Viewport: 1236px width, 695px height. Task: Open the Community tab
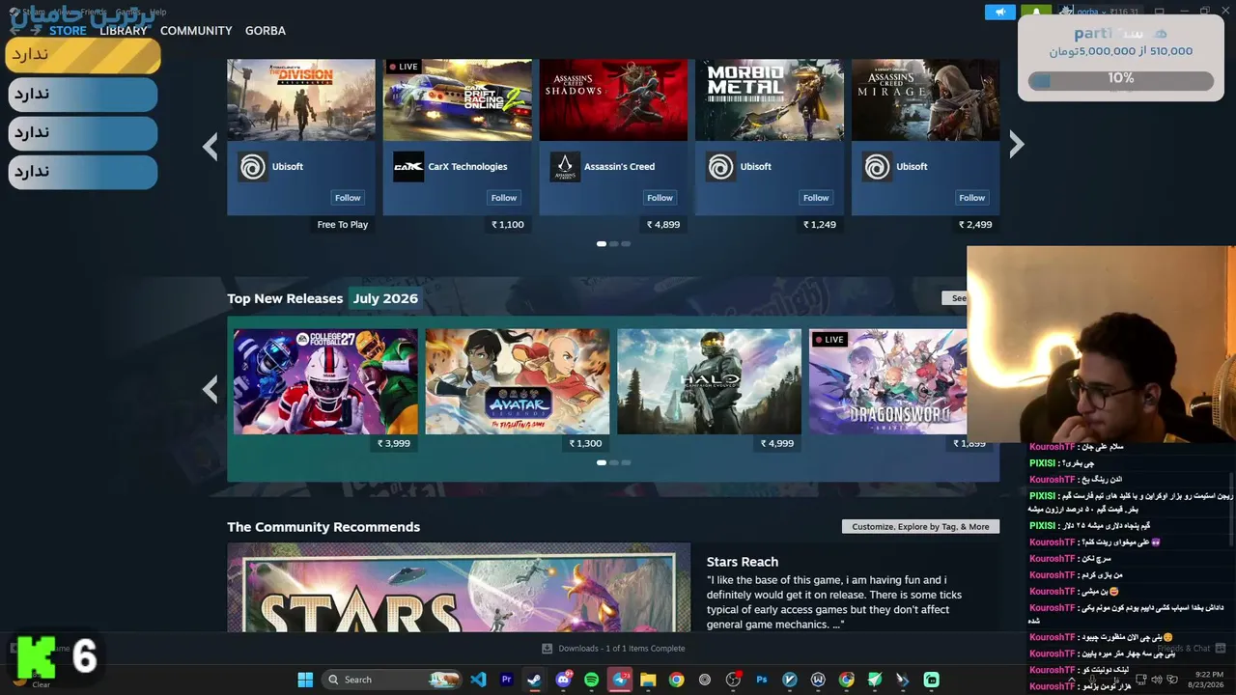coord(196,31)
